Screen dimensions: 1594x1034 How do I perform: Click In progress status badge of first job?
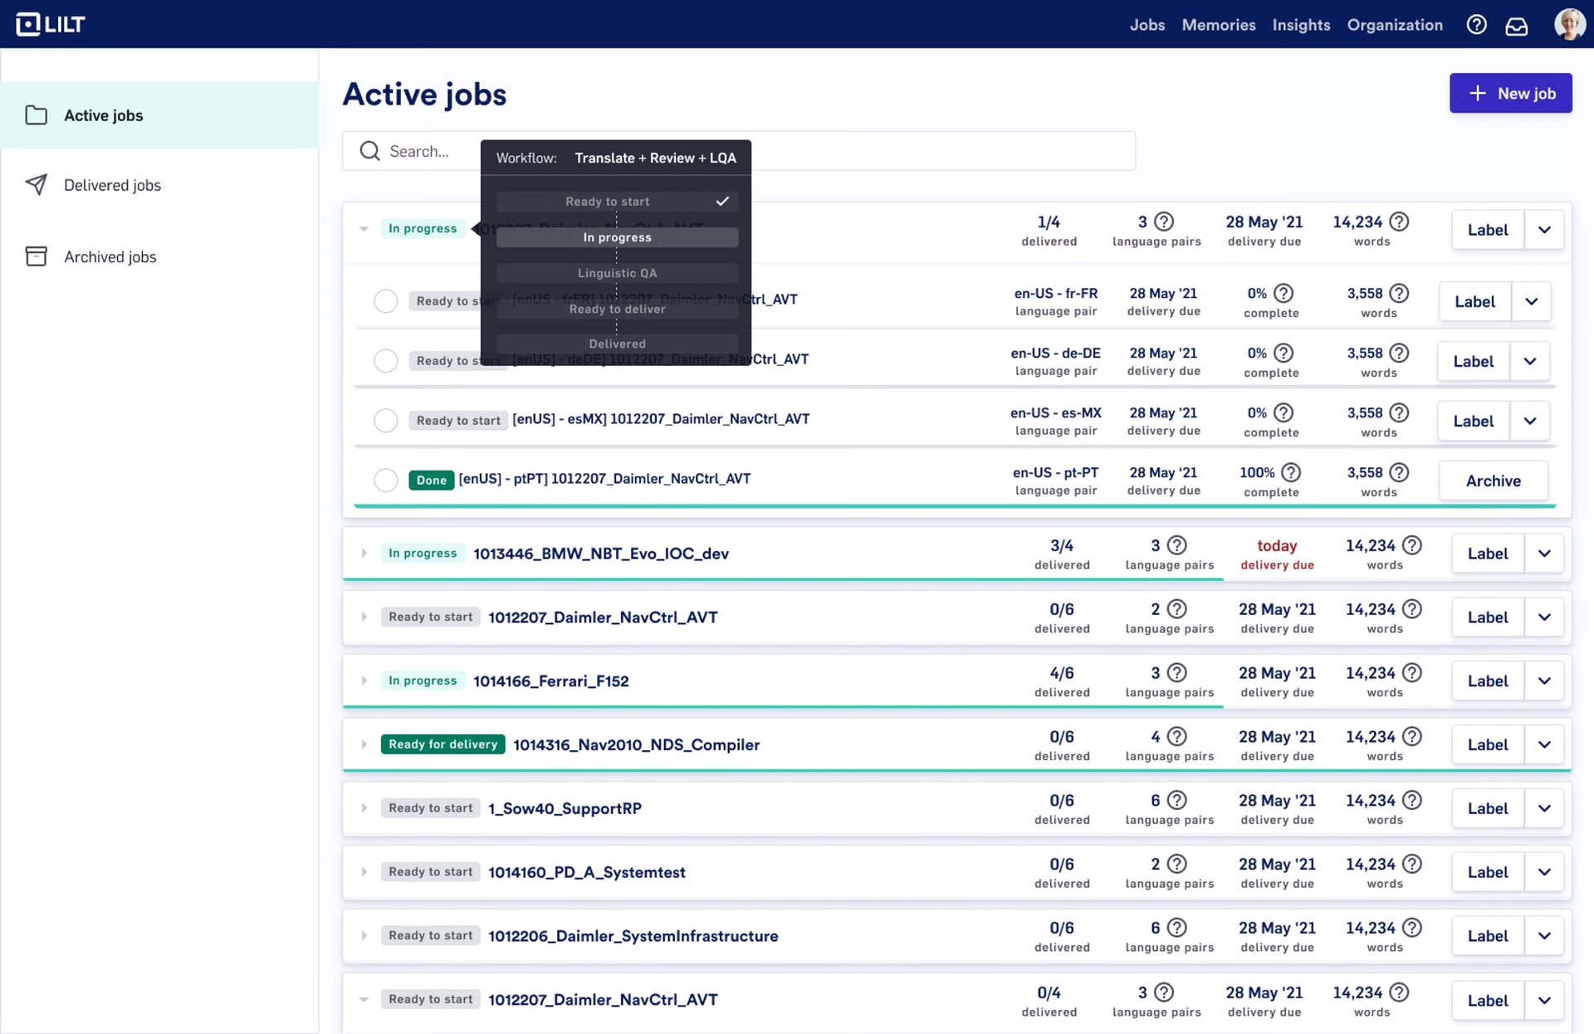423,228
